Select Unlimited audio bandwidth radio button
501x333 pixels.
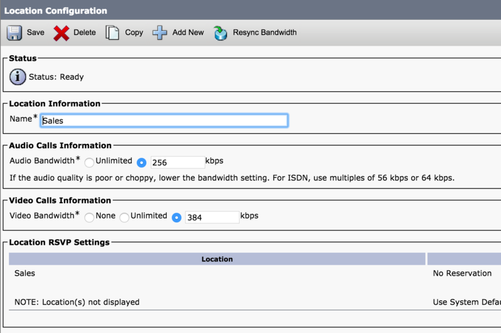[89, 163]
